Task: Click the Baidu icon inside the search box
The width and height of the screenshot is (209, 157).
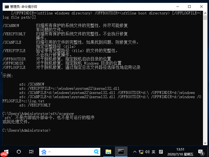Action: 44,152
